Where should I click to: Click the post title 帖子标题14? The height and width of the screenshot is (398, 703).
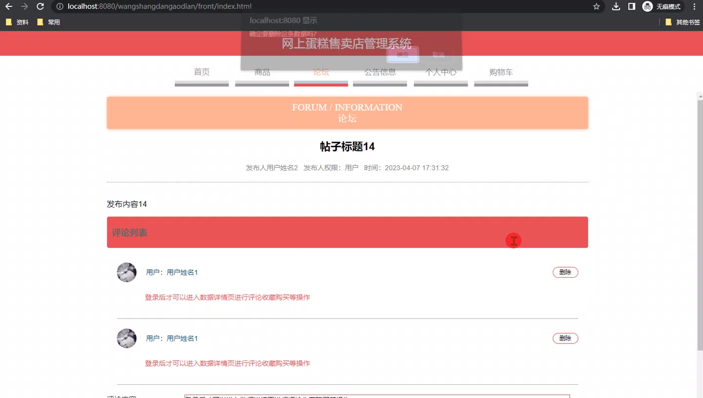[x=347, y=147]
